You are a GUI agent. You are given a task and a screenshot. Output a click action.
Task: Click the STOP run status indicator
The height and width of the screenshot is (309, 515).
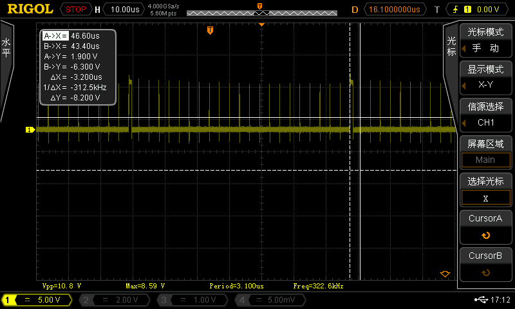click(75, 9)
